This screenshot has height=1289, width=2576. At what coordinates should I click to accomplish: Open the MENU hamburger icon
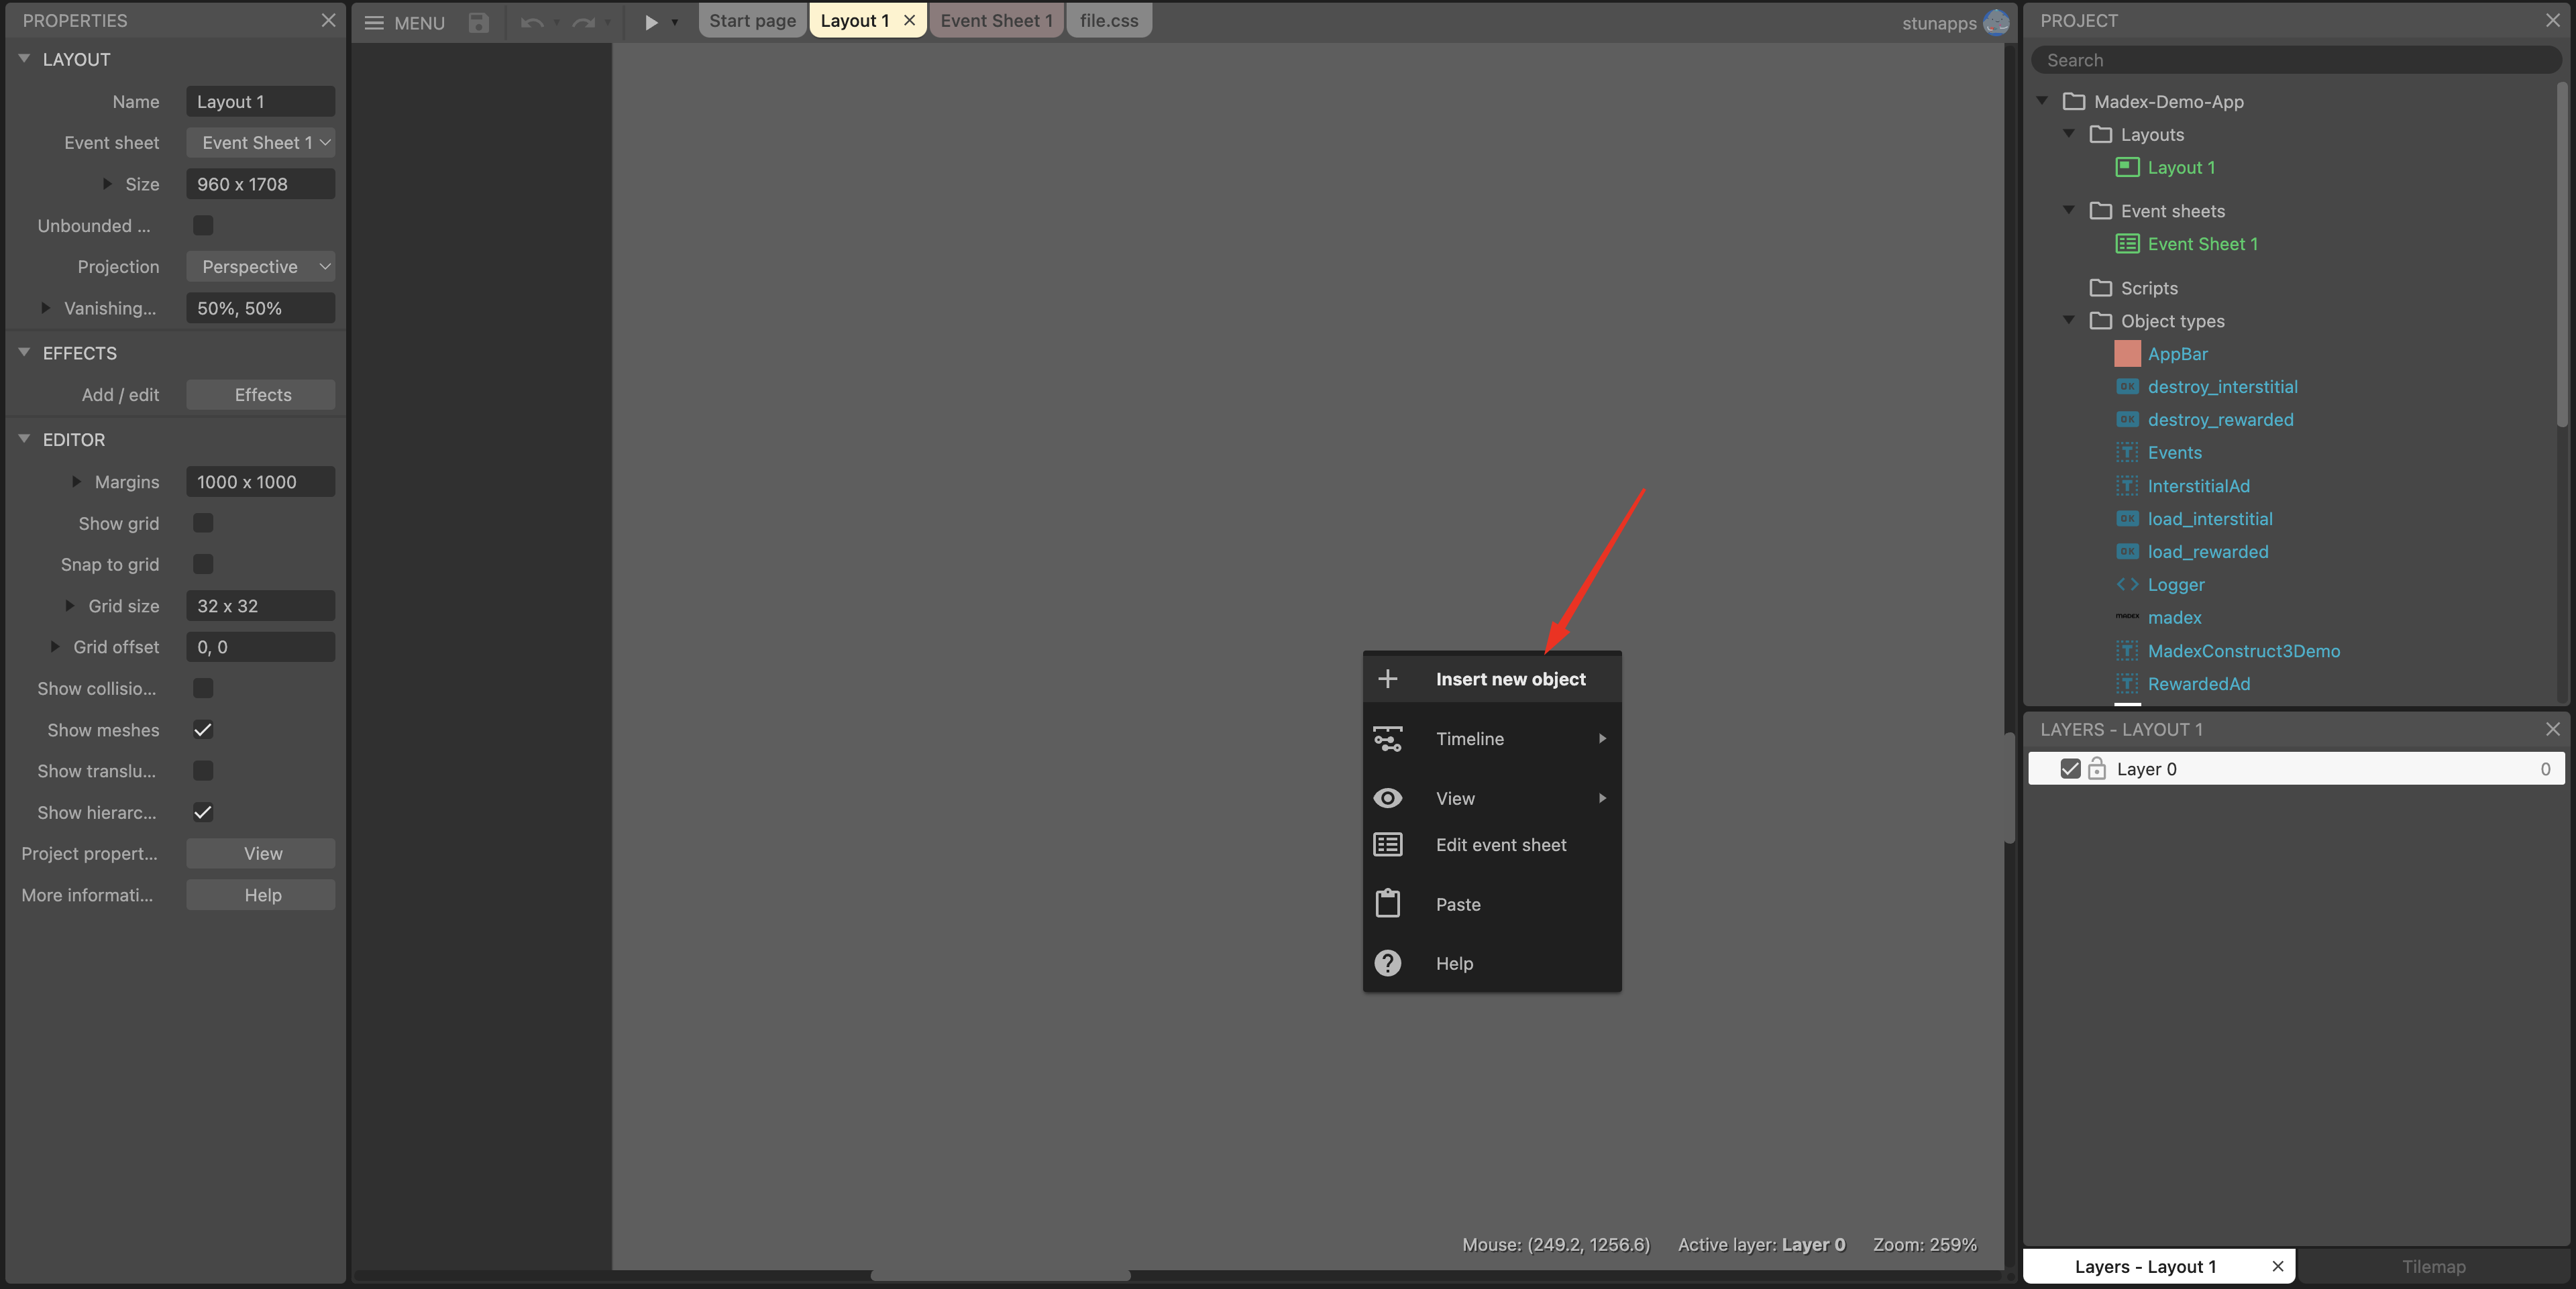pyautogui.click(x=374, y=22)
